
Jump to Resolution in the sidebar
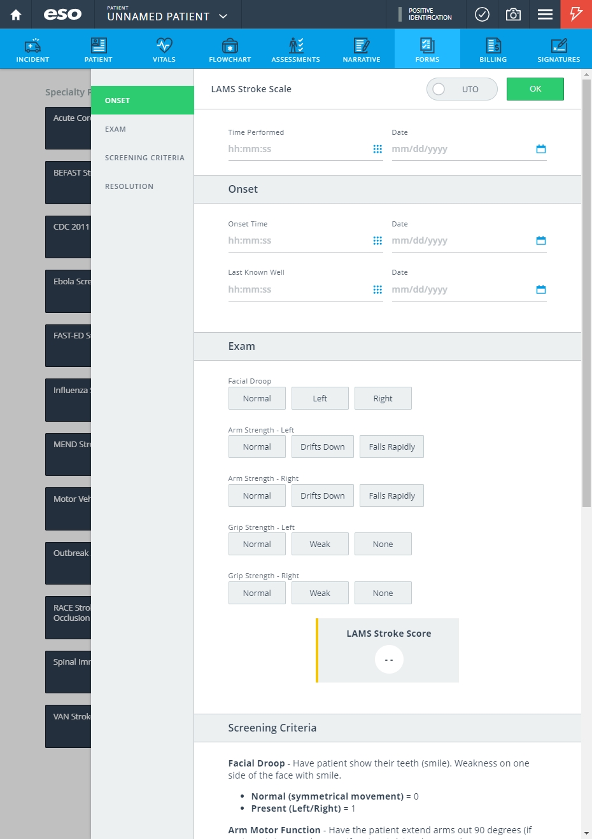[x=143, y=186]
